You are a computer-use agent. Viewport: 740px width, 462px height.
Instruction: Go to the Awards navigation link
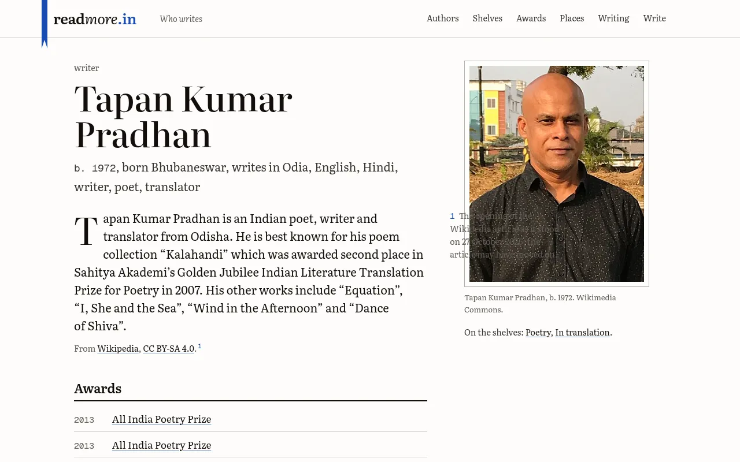click(531, 18)
